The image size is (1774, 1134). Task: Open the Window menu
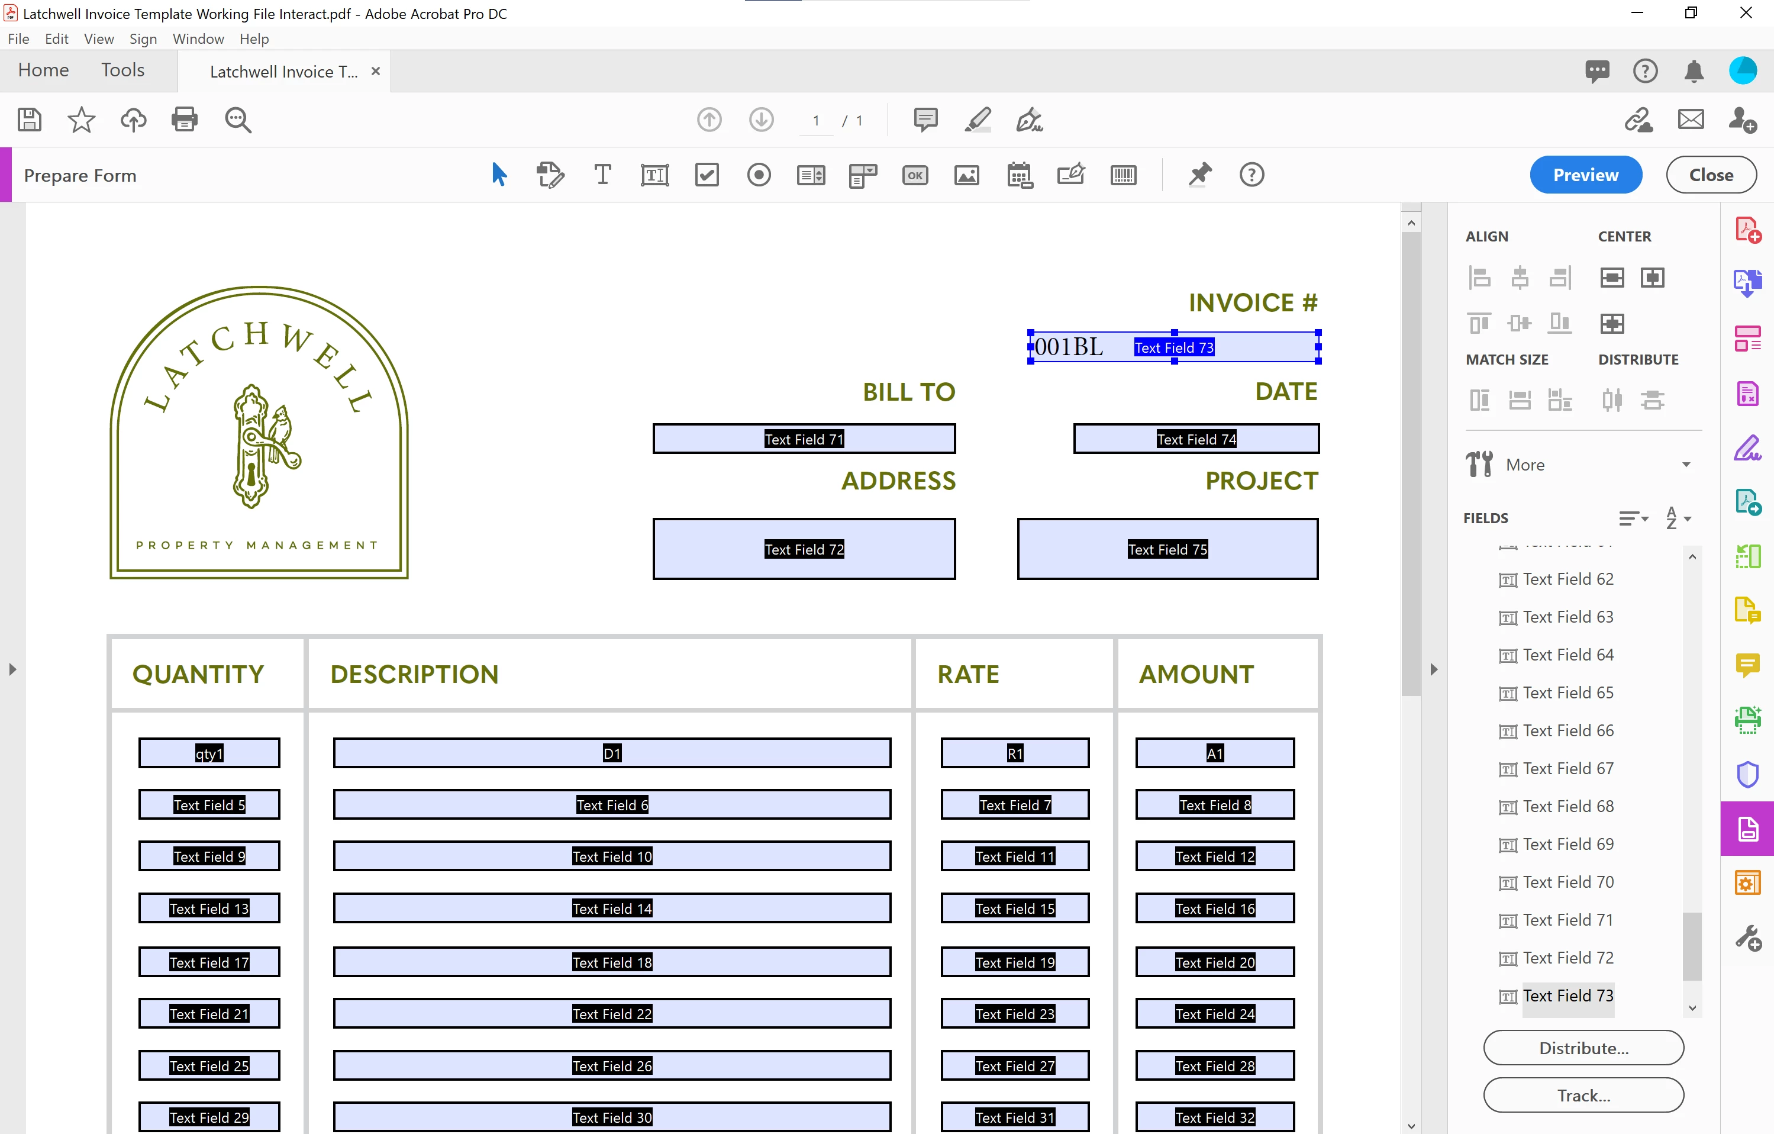pyautogui.click(x=198, y=39)
